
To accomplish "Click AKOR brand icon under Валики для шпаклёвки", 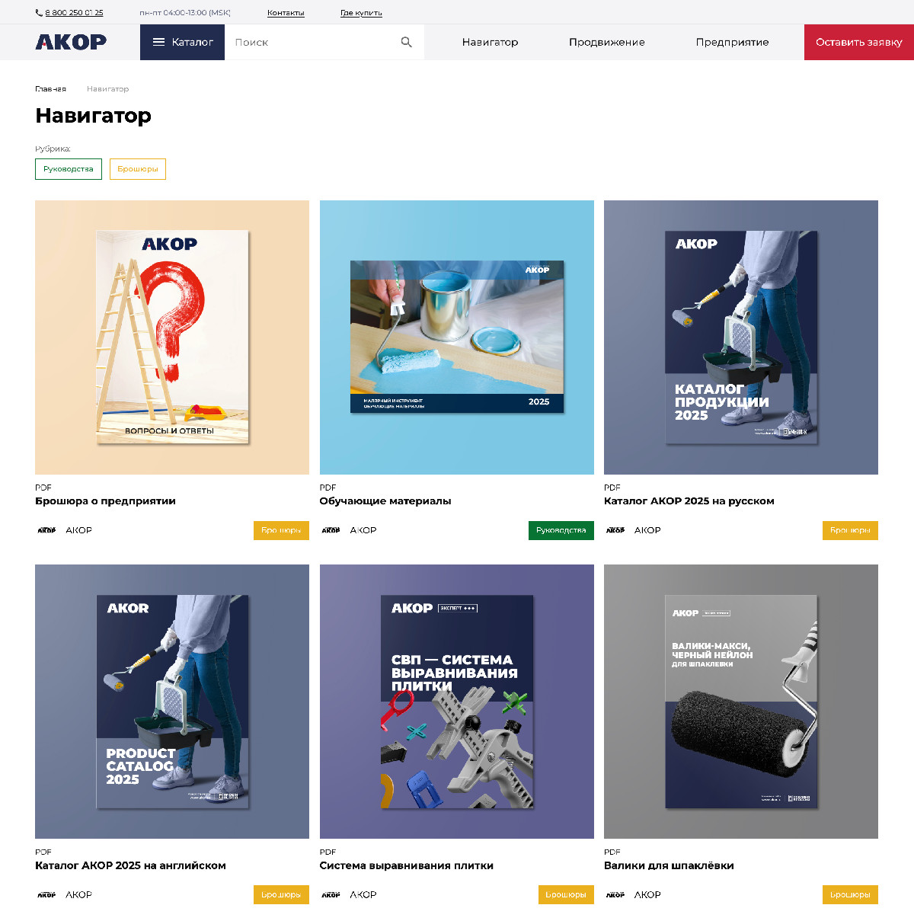I will click(615, 894).
